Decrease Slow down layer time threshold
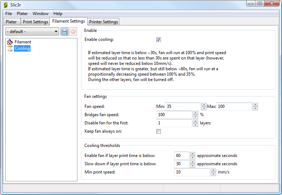The image size is (282, 195). pos(192,166)
